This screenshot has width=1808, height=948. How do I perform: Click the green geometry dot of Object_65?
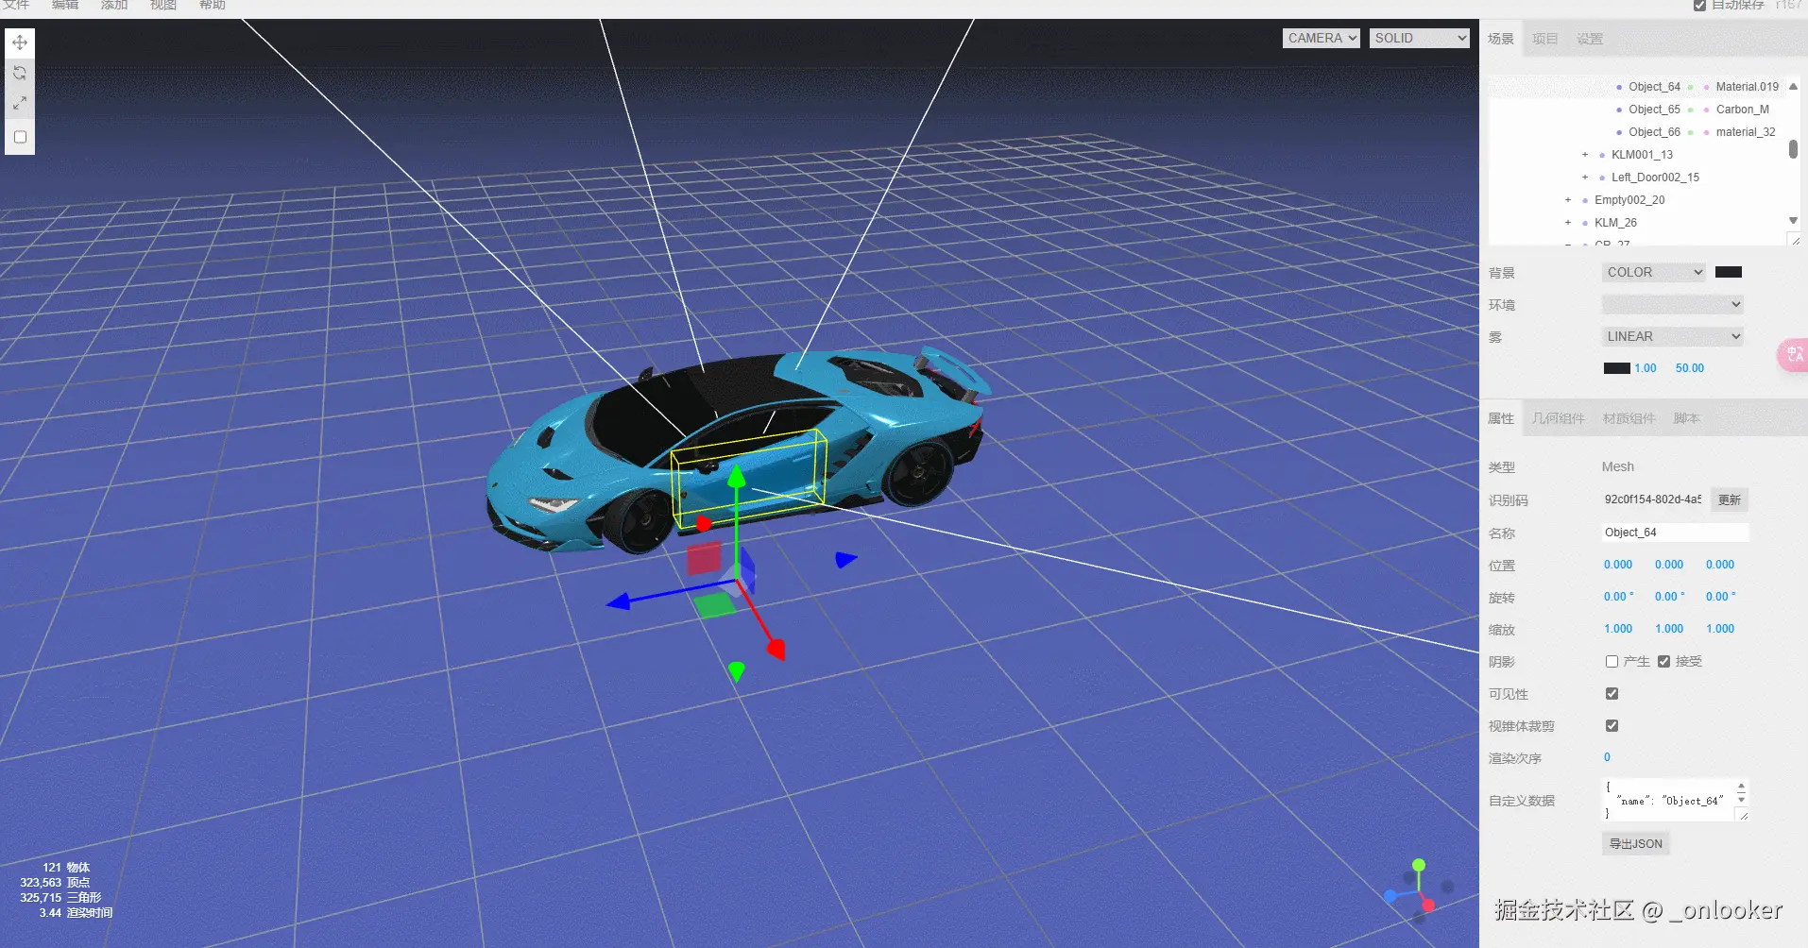1691,110
